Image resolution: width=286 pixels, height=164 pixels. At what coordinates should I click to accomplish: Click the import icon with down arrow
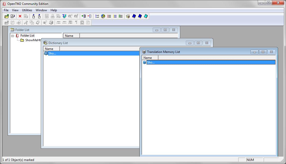pos(33,16)
